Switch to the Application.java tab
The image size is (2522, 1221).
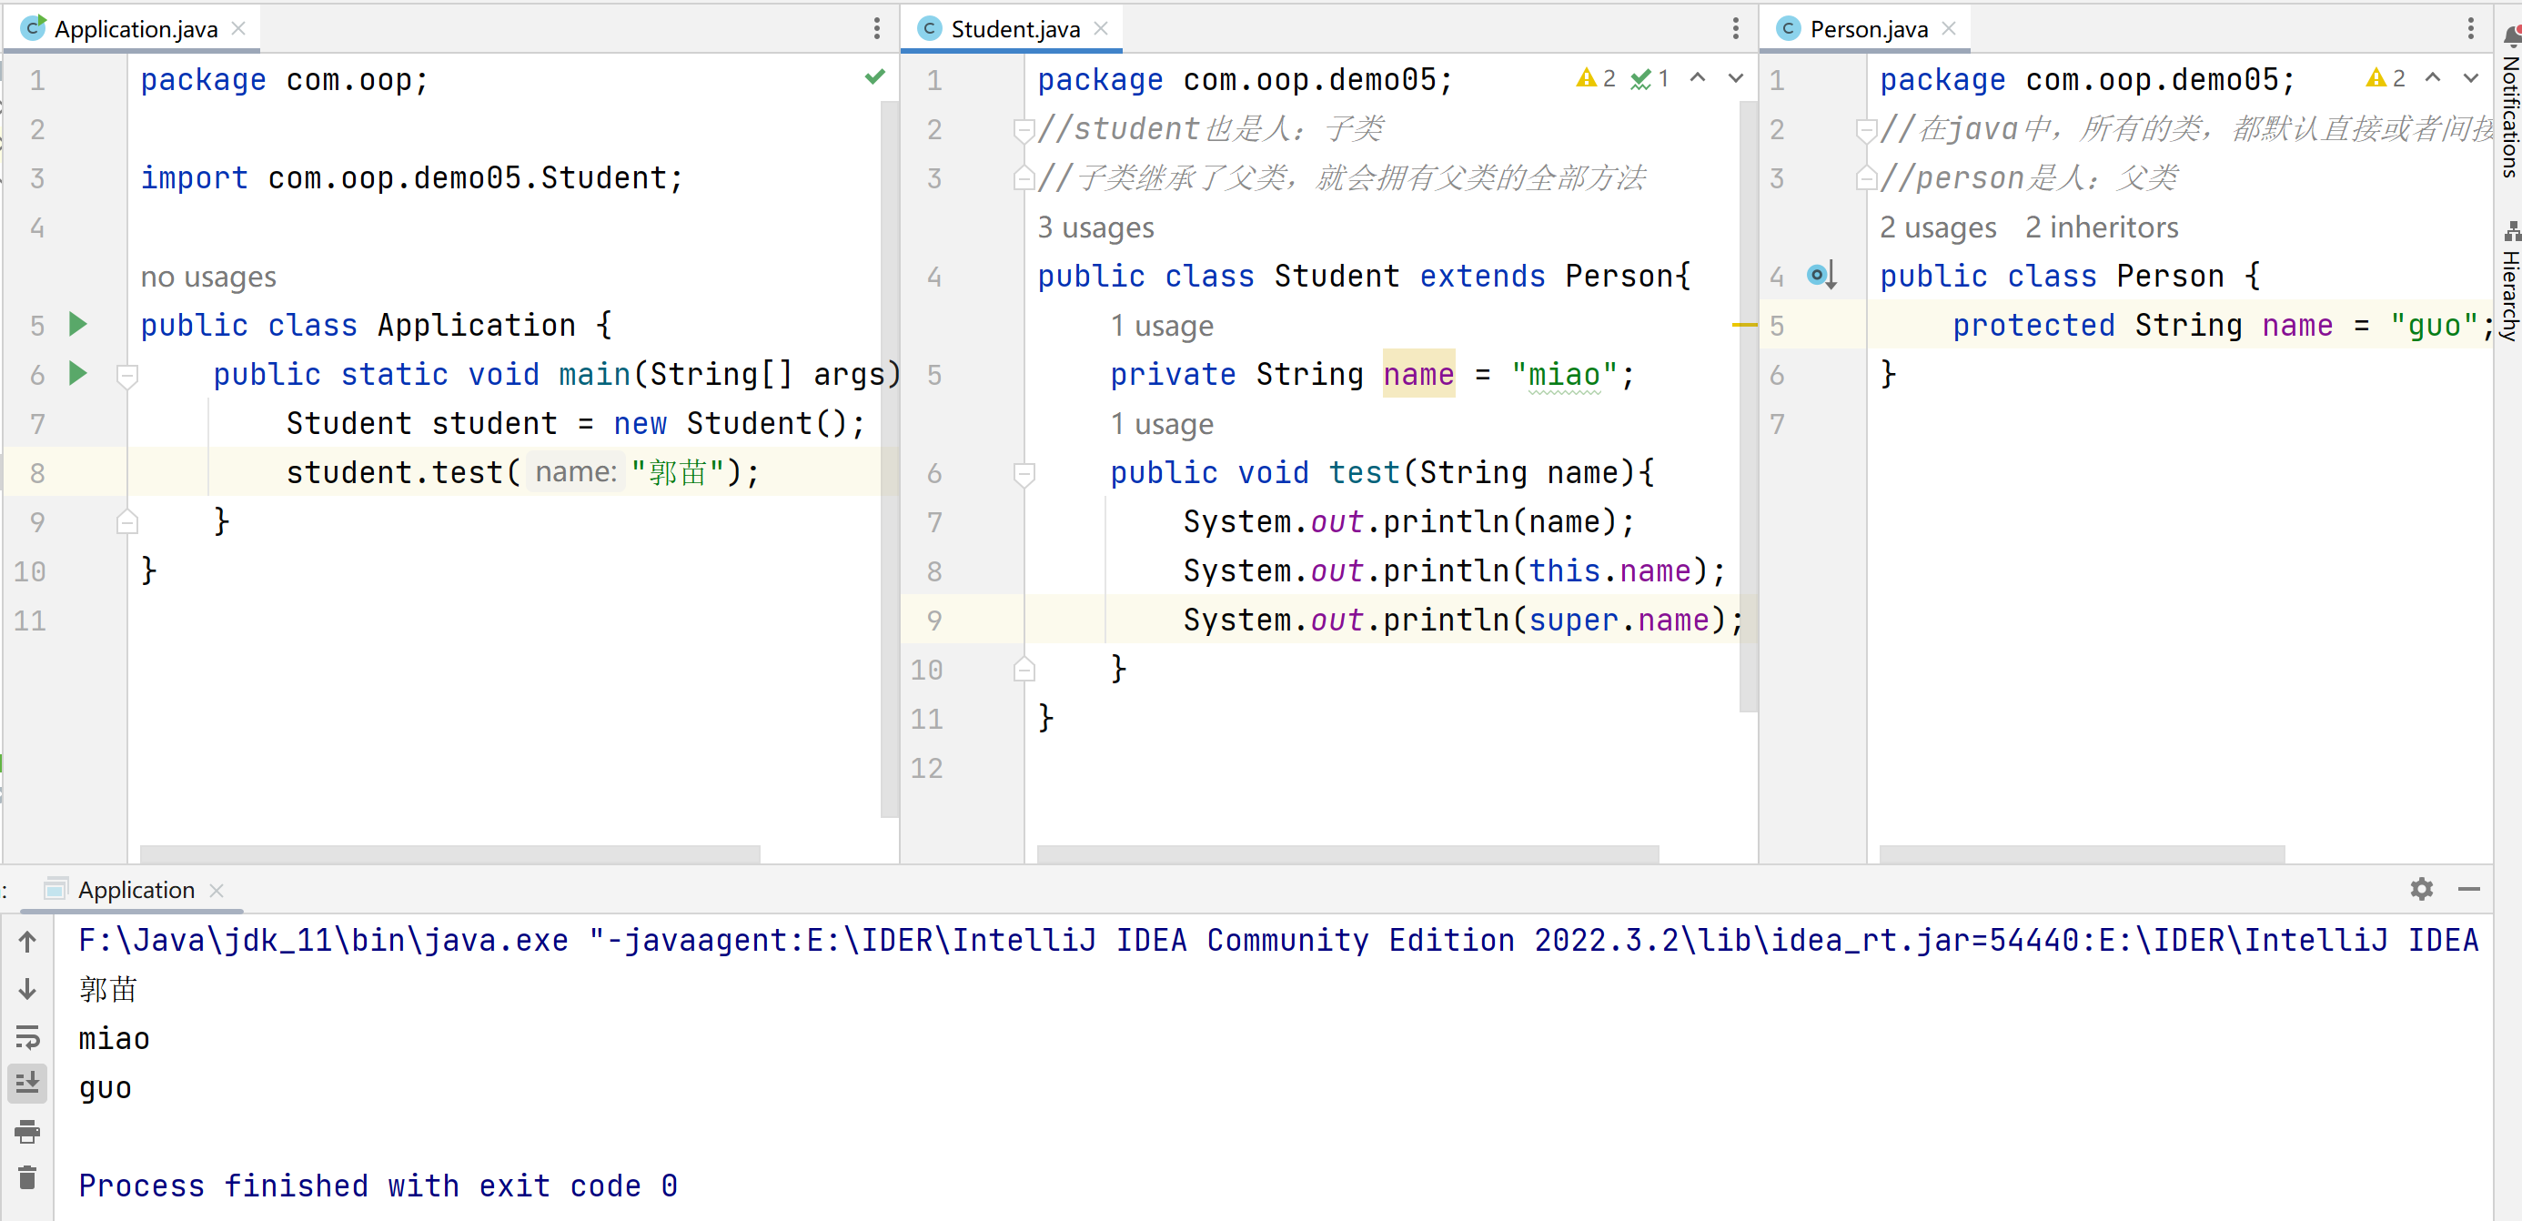tap(135, 29)
